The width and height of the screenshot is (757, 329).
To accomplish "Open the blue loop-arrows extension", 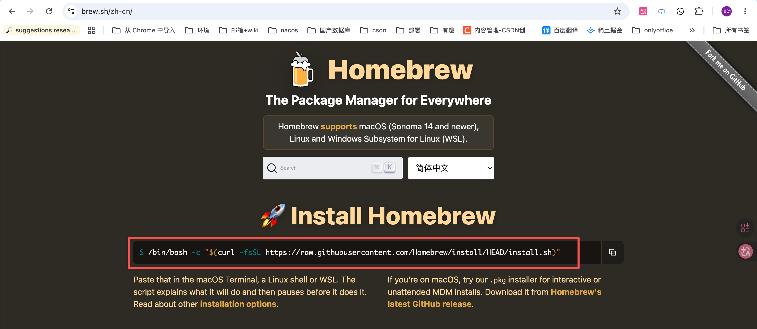I will click(x=661, y=11).
